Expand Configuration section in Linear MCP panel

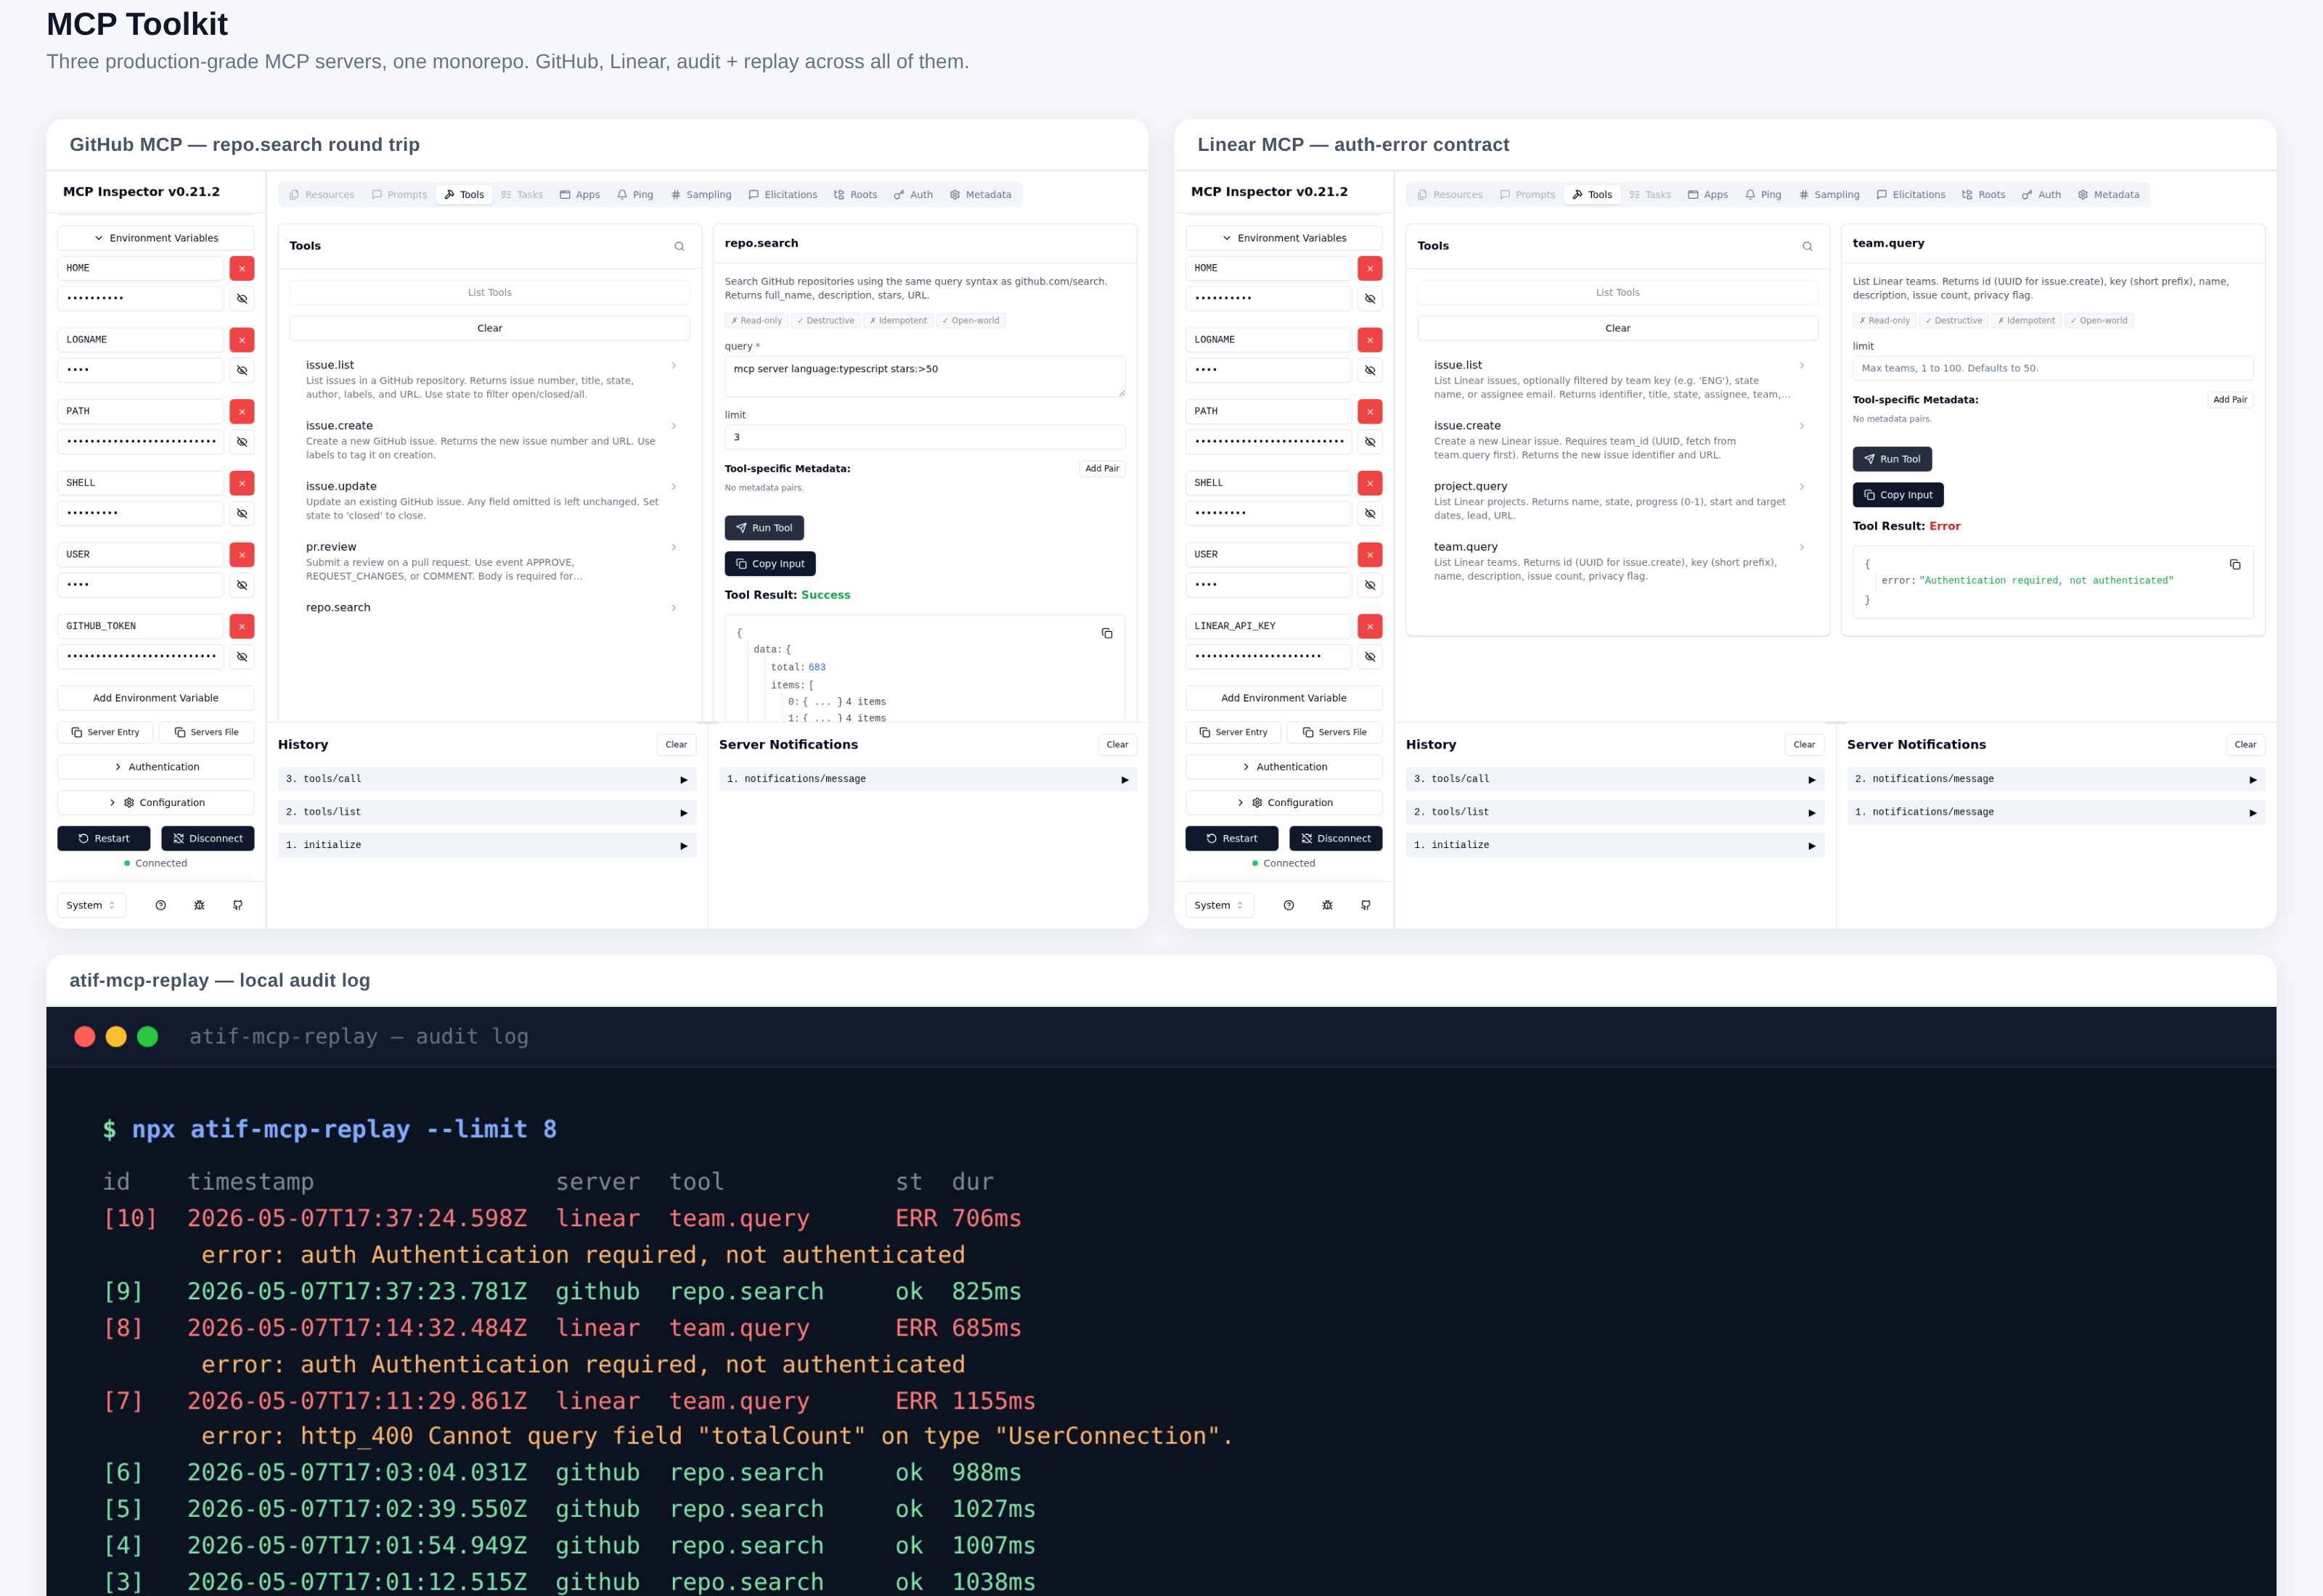[x=1283, y=802]
